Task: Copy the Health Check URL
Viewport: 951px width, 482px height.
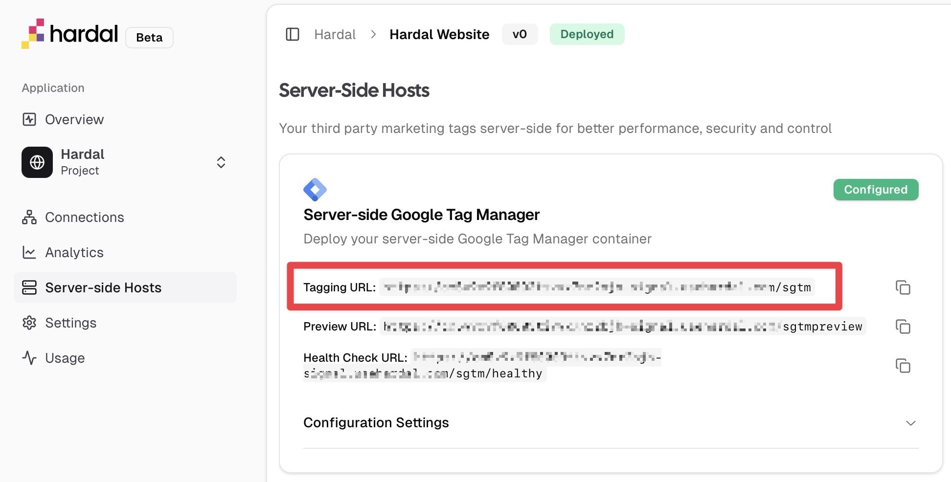Action: coord(903,365)
